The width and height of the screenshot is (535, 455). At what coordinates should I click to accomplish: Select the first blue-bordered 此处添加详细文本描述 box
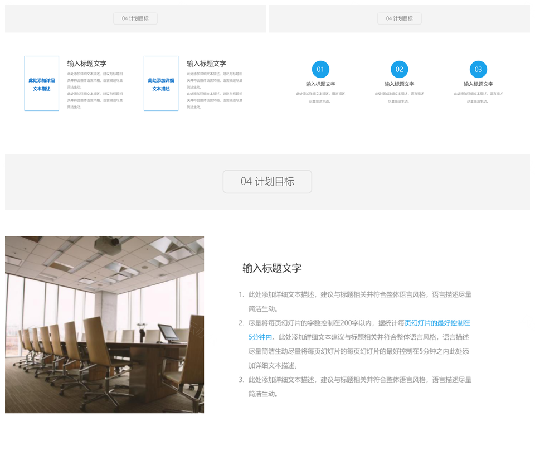coord(42,83)
